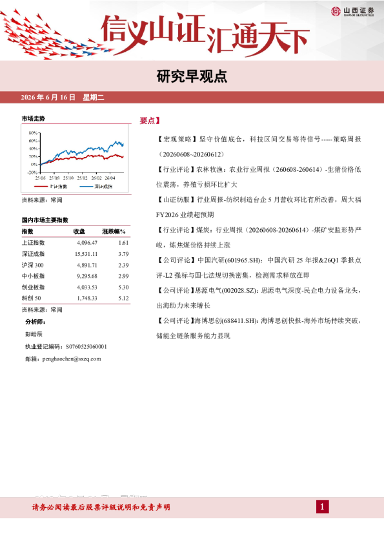384x544 pixels.
Task: Click the 涨跌幅% column header
Action: click(114, 231)
